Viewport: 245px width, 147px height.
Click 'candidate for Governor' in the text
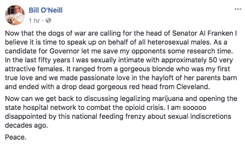pyautogui.click(x=42, y=51)
